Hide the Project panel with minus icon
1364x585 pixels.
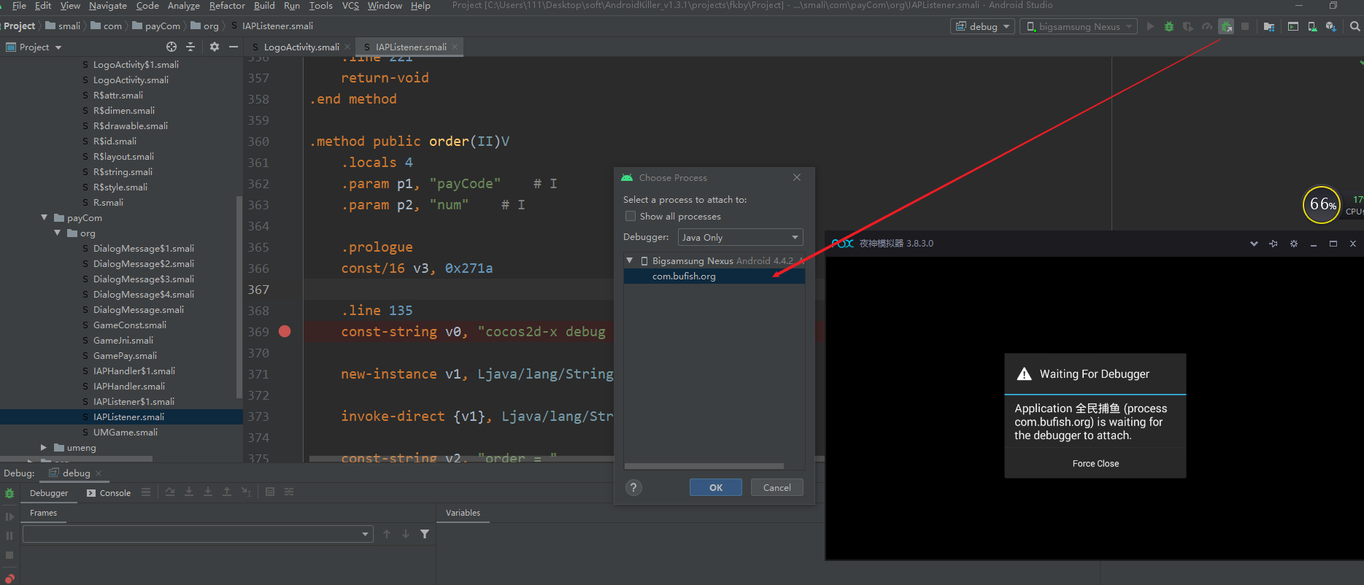coord(234,47)
